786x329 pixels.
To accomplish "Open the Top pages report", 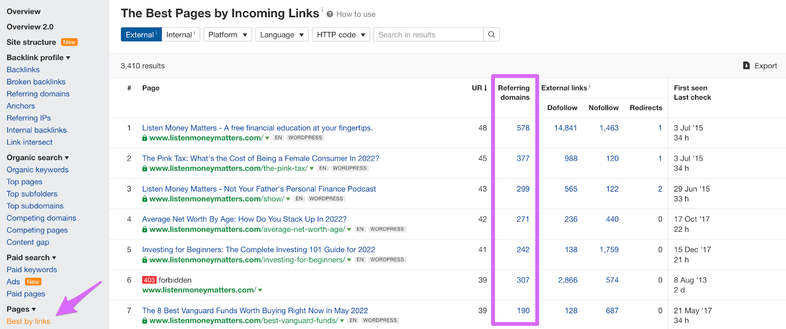I will tap(25, 182).
